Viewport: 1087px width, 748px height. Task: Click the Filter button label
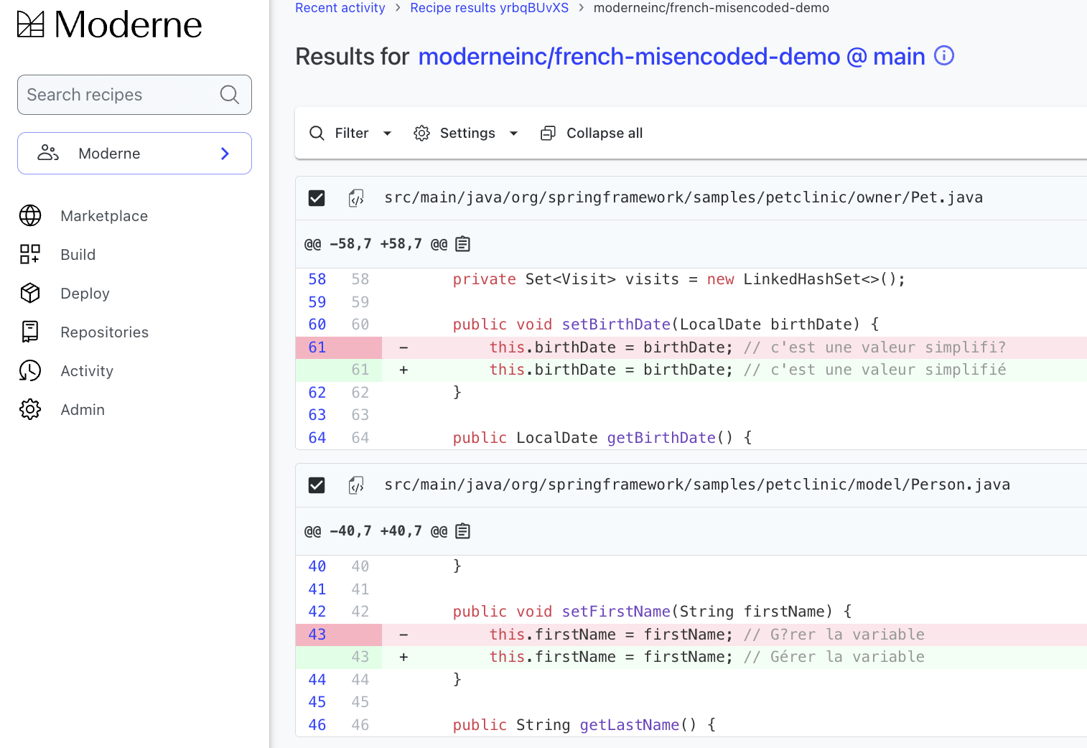[x=352, y=133]
